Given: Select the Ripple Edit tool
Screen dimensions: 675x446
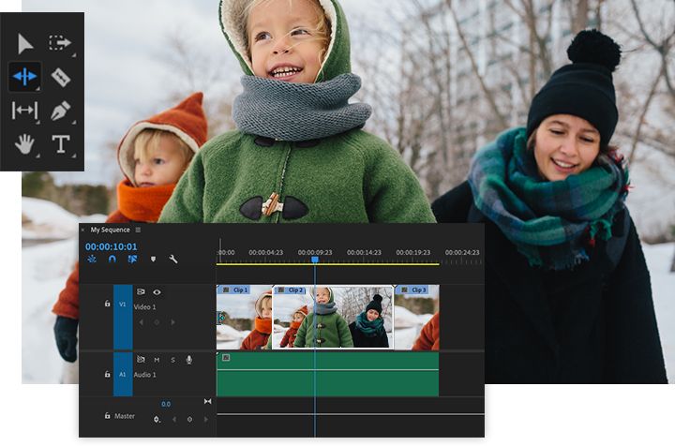Looking at the screenshot, I should point(25,77).
